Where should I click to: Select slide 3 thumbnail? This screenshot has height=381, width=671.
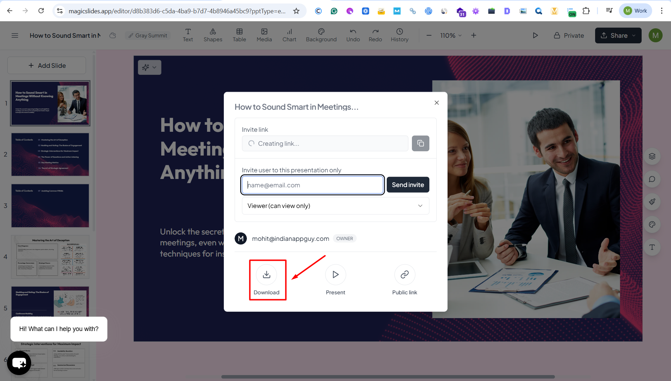pos(50,206)
